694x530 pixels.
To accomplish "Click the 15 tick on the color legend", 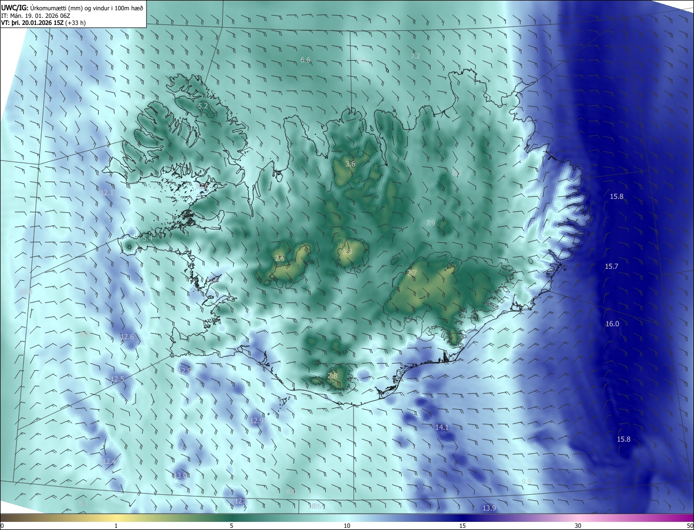I will click(x=462, y=526).
